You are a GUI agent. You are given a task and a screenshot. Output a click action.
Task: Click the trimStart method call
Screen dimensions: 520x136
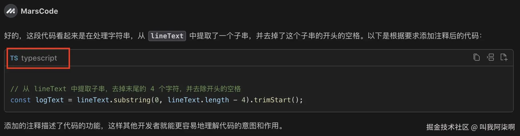click(272, 100)
